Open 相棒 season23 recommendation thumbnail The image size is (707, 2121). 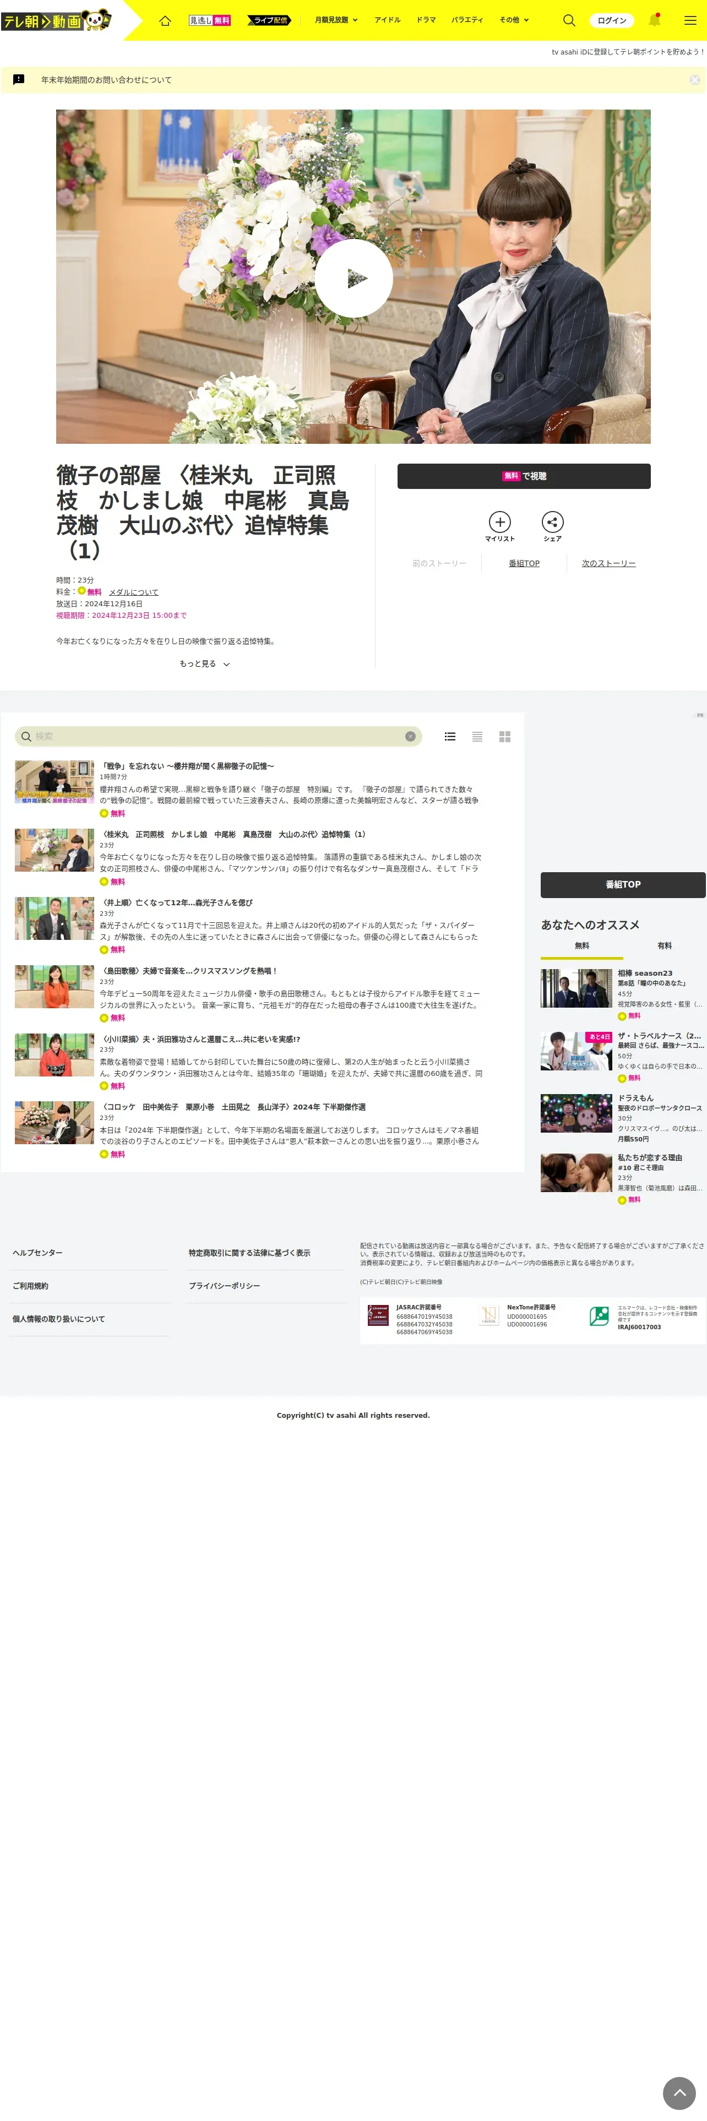click(576, 988)
